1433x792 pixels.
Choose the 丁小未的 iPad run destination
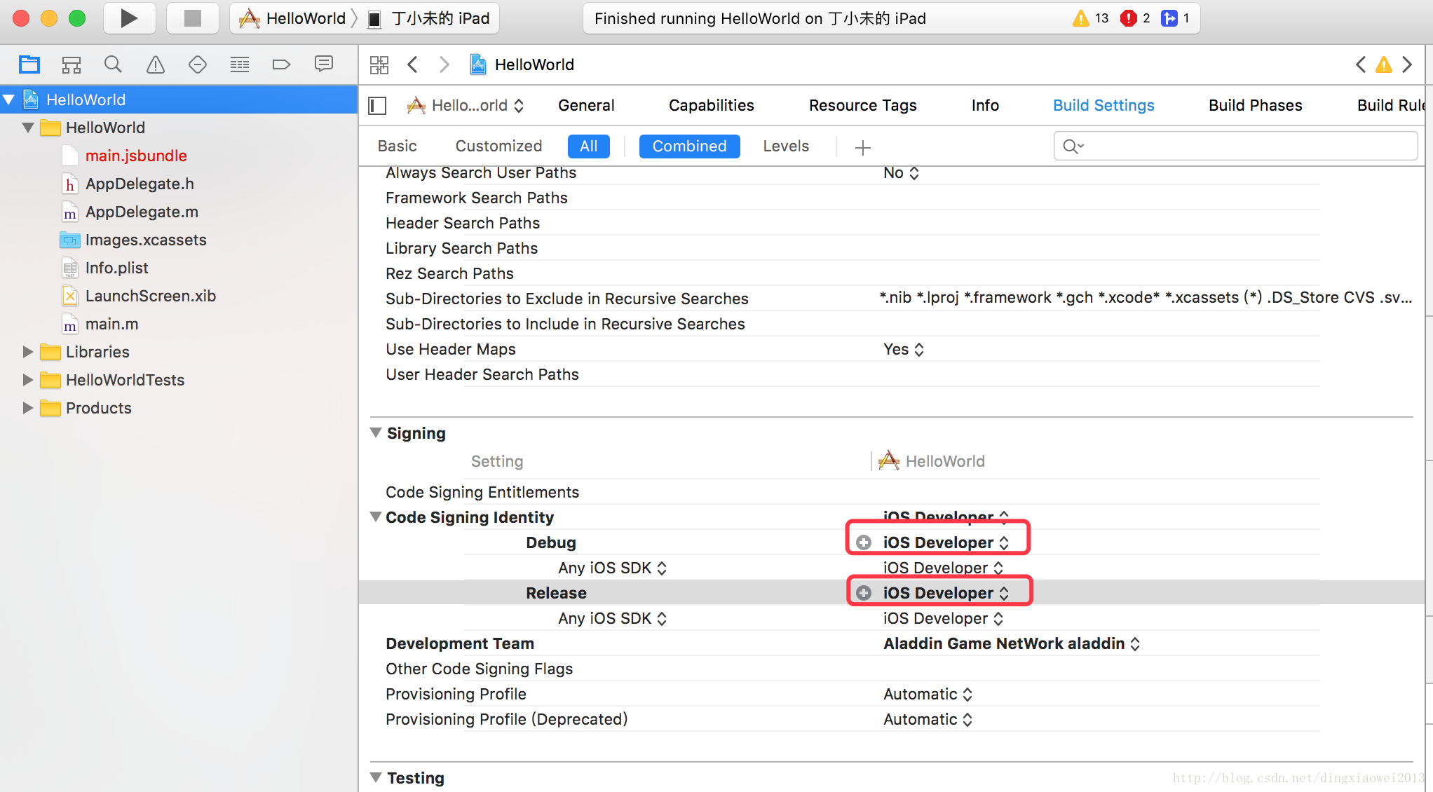[x=429, y=18]
